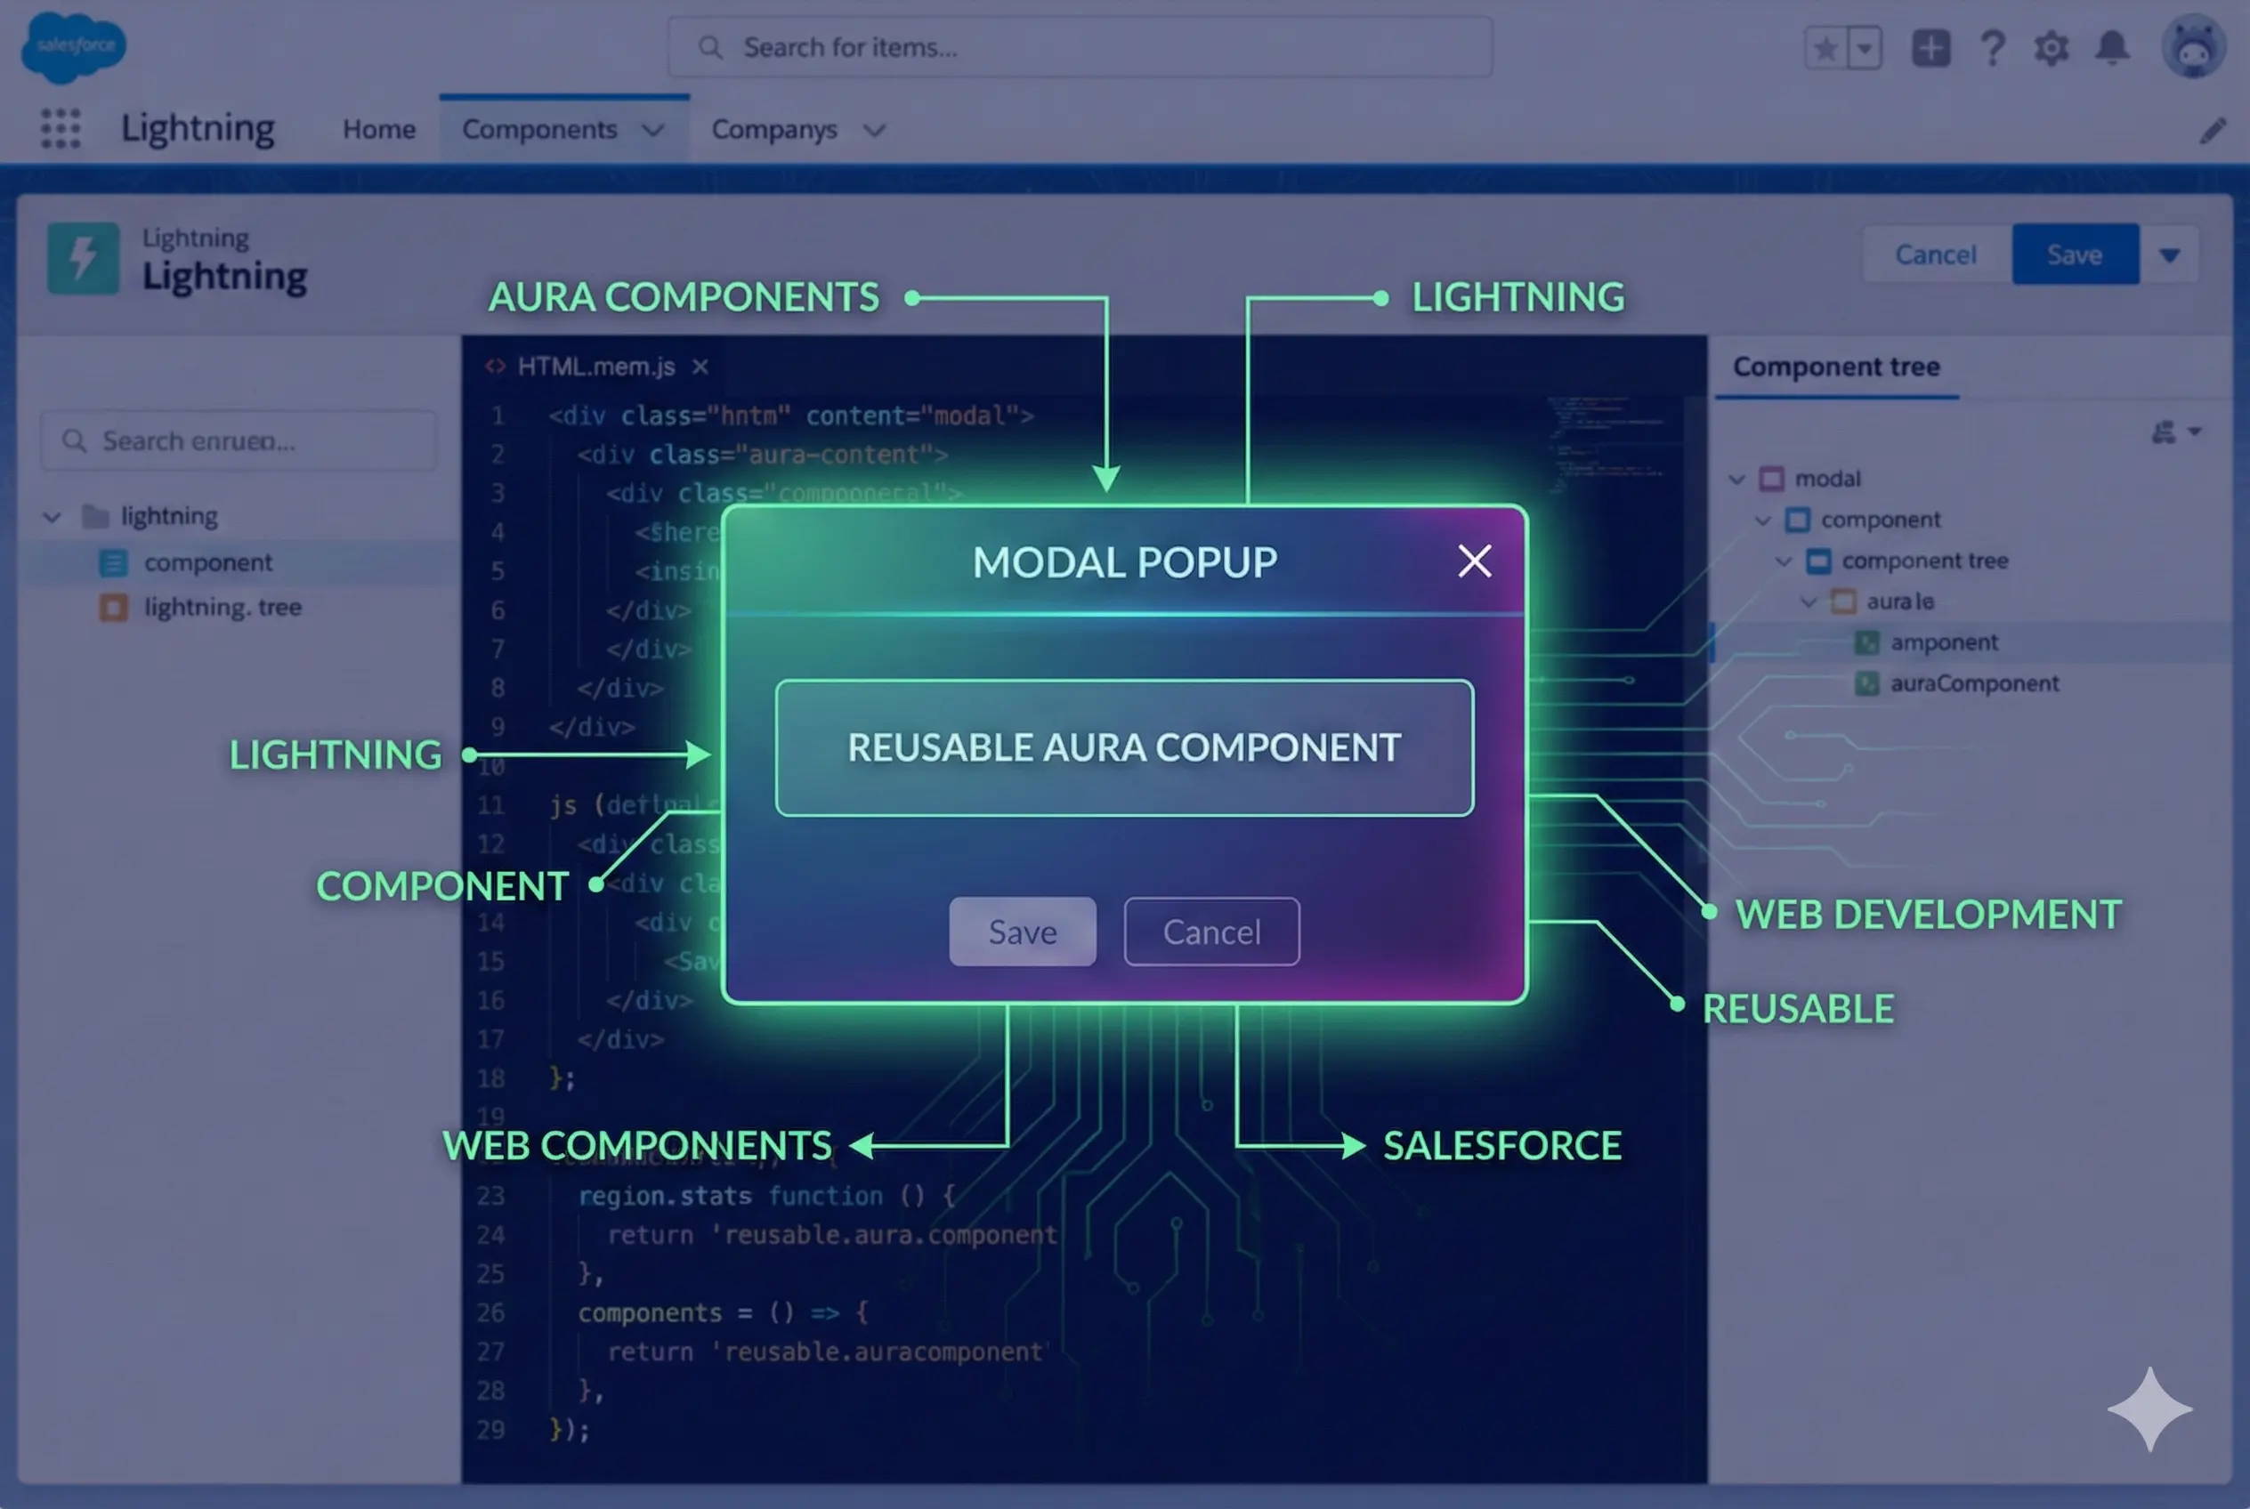The image size is (2250, 1509).
Task: Click the blue Save button top right
Action: point(2075,254)
